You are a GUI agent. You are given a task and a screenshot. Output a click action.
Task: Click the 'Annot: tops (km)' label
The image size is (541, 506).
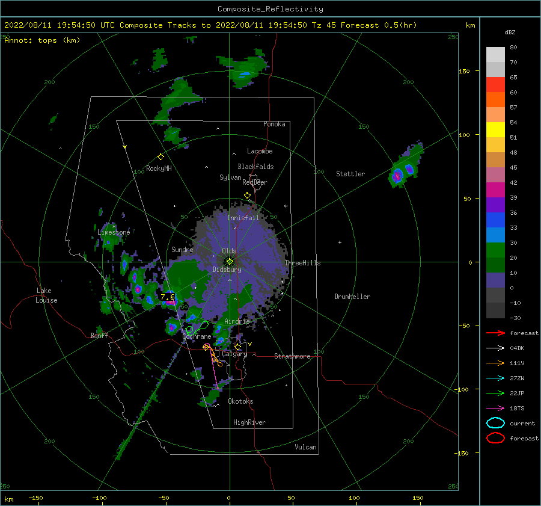click(x=42, y=40)
